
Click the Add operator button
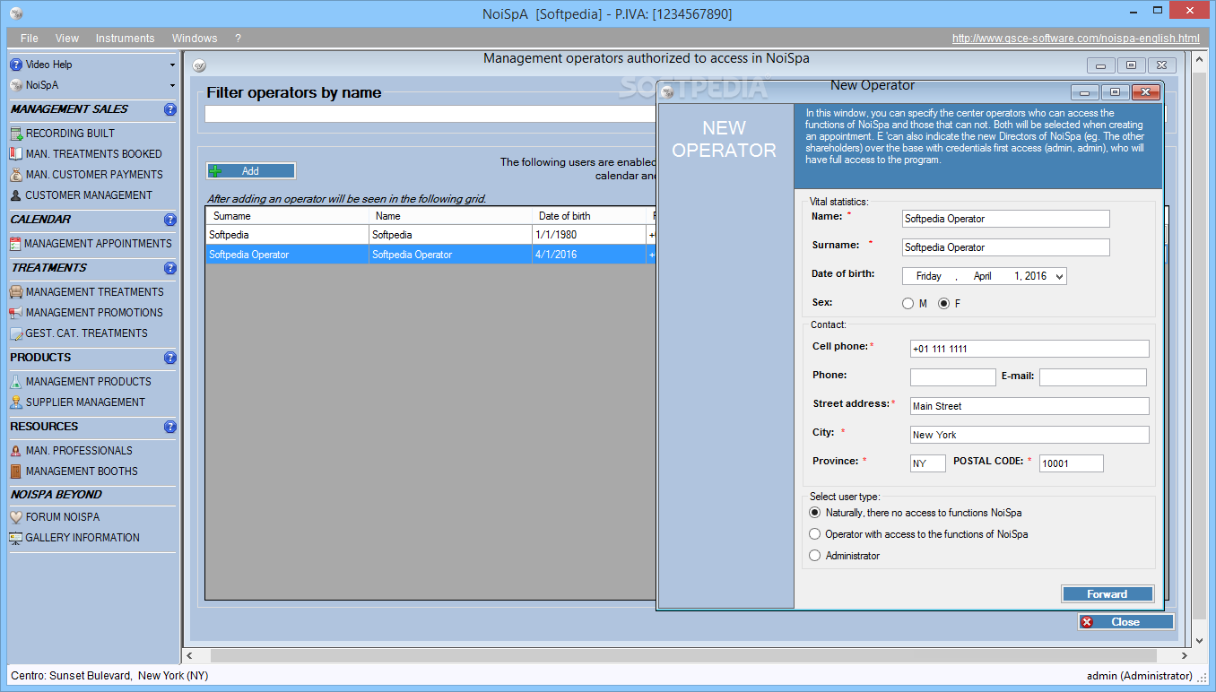pos(251,171)
